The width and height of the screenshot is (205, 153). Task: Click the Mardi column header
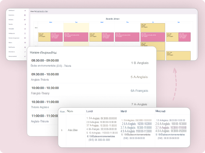click(x=124, y=111)
